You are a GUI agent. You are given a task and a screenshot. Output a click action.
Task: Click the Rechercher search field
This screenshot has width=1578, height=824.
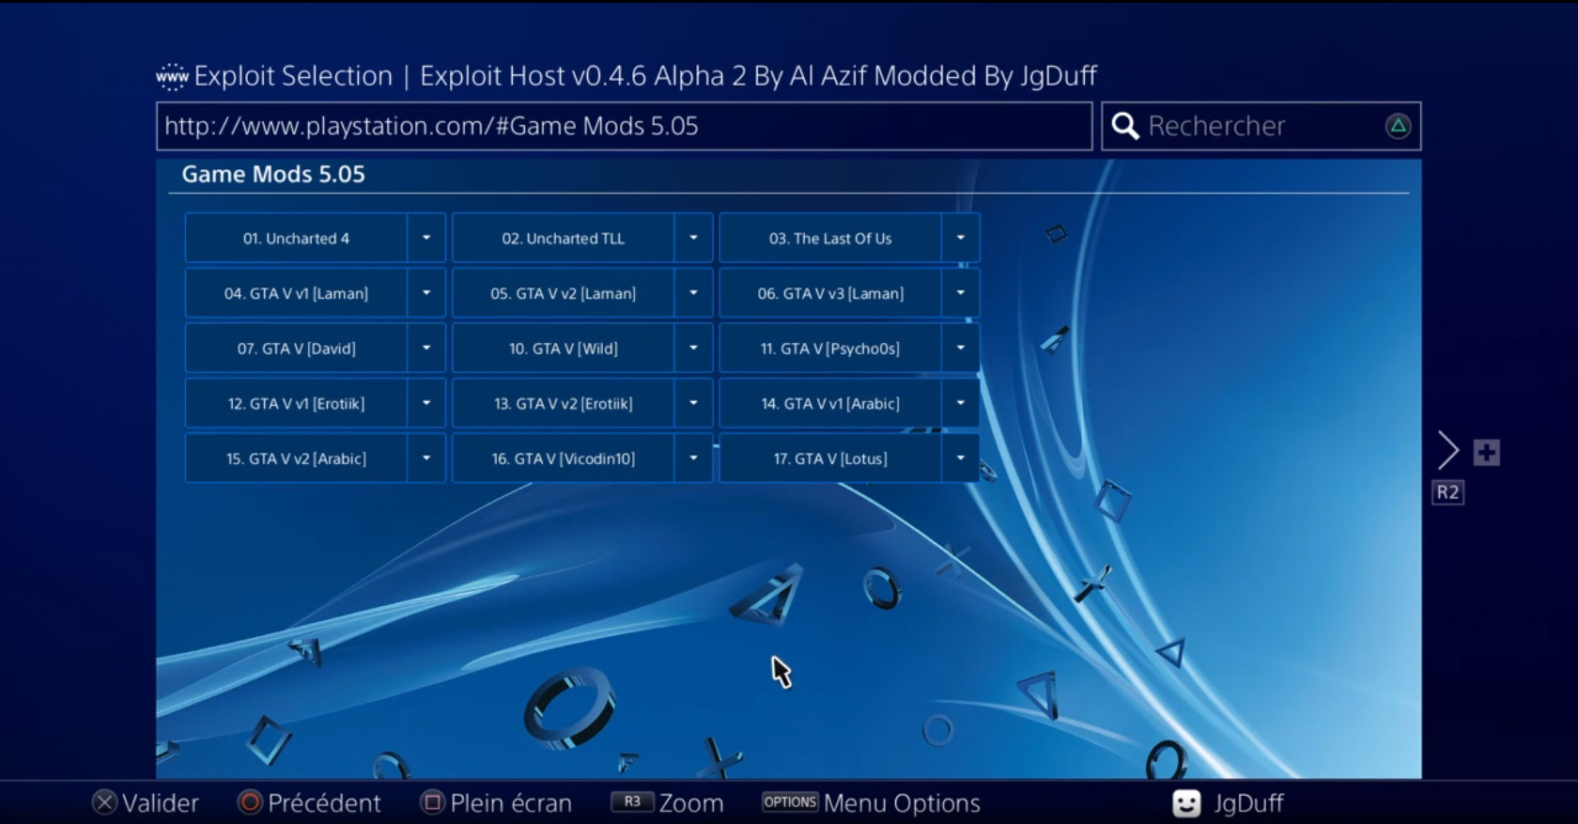click(1261, 126)
